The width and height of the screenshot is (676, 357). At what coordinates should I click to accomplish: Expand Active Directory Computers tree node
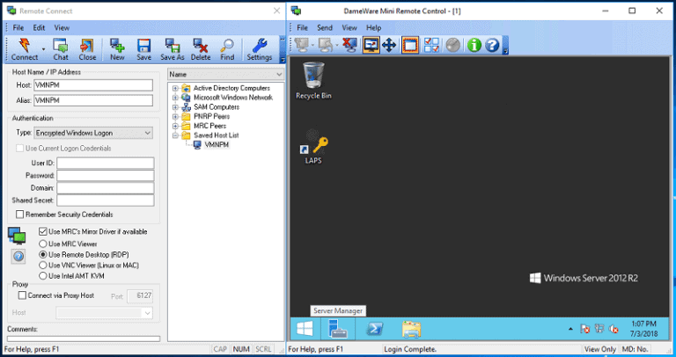pyautogui.click(x=176, y=88)
